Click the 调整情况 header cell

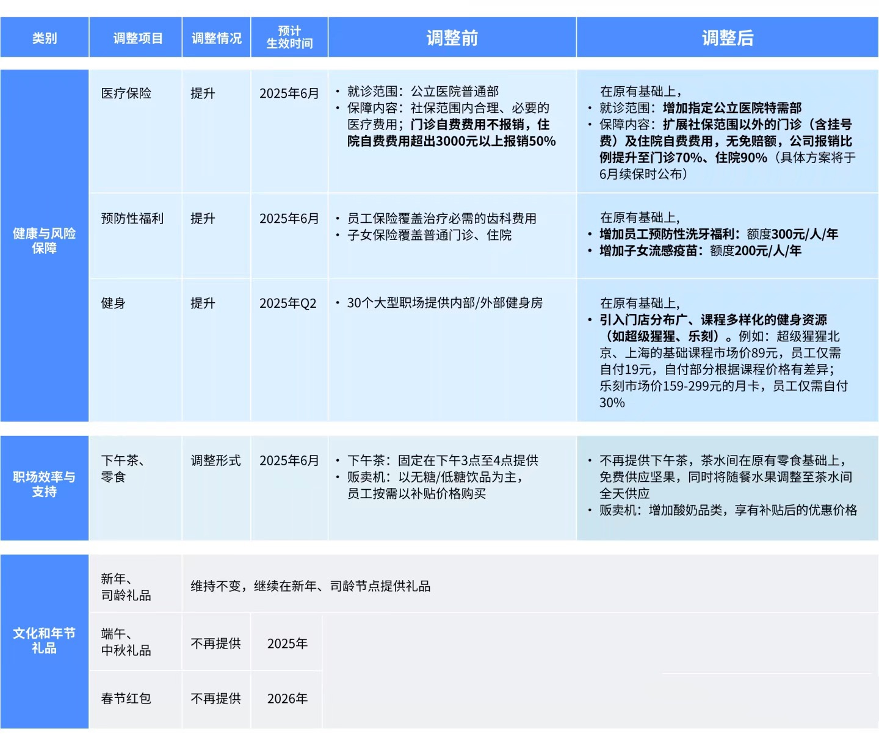(x=216, y=38)
